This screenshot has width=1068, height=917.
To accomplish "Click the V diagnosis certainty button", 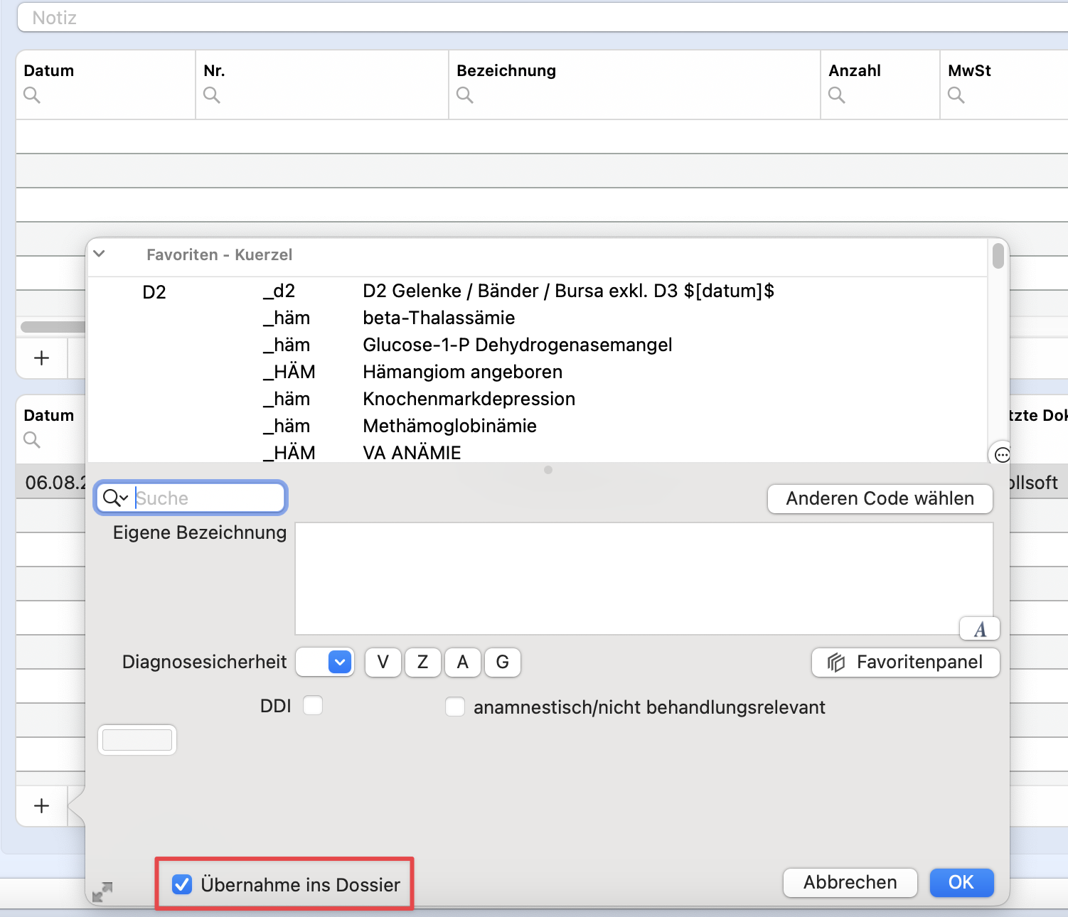I will 383,663.
